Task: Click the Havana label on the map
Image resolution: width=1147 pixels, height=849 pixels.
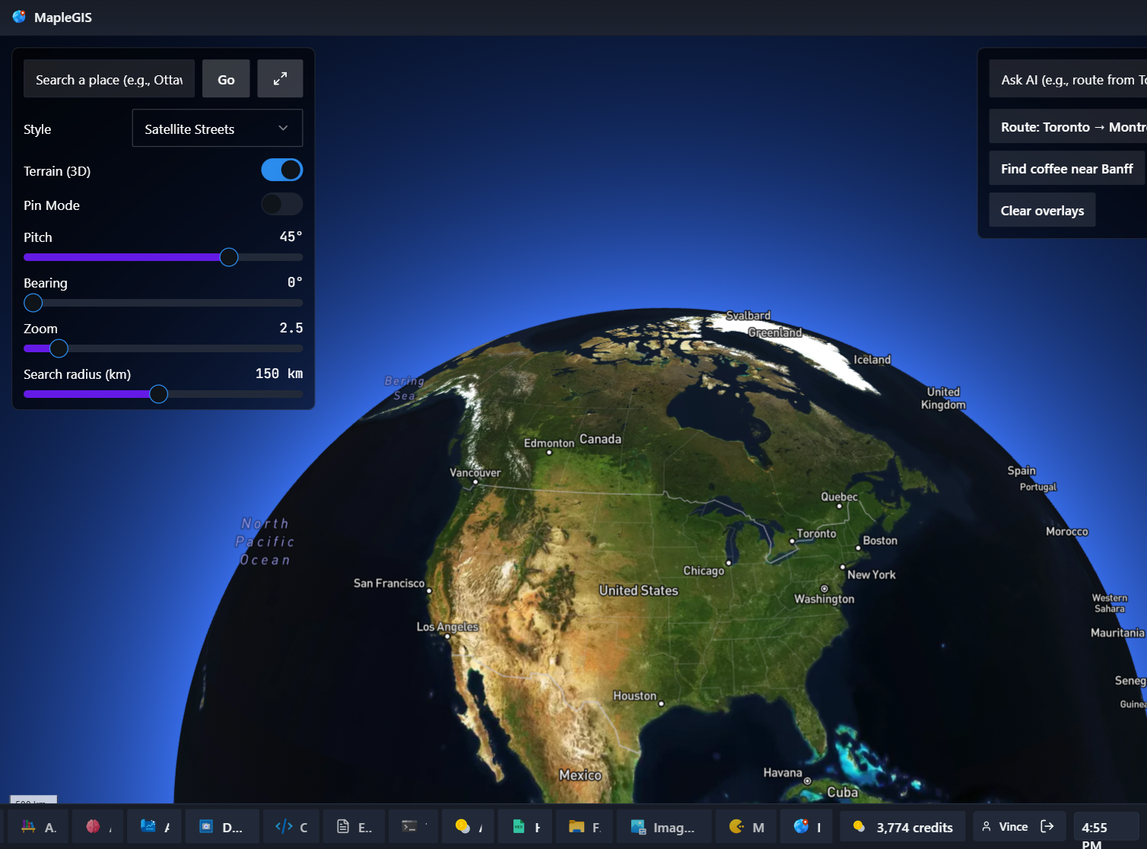Action: [x=782, y=772]
